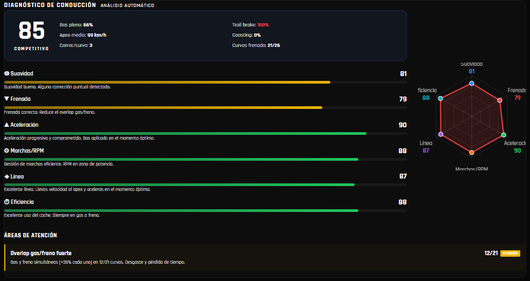530x281 pixels.
Task: Select the orange Marchas/RPM radar point
Action: [472, 153]
